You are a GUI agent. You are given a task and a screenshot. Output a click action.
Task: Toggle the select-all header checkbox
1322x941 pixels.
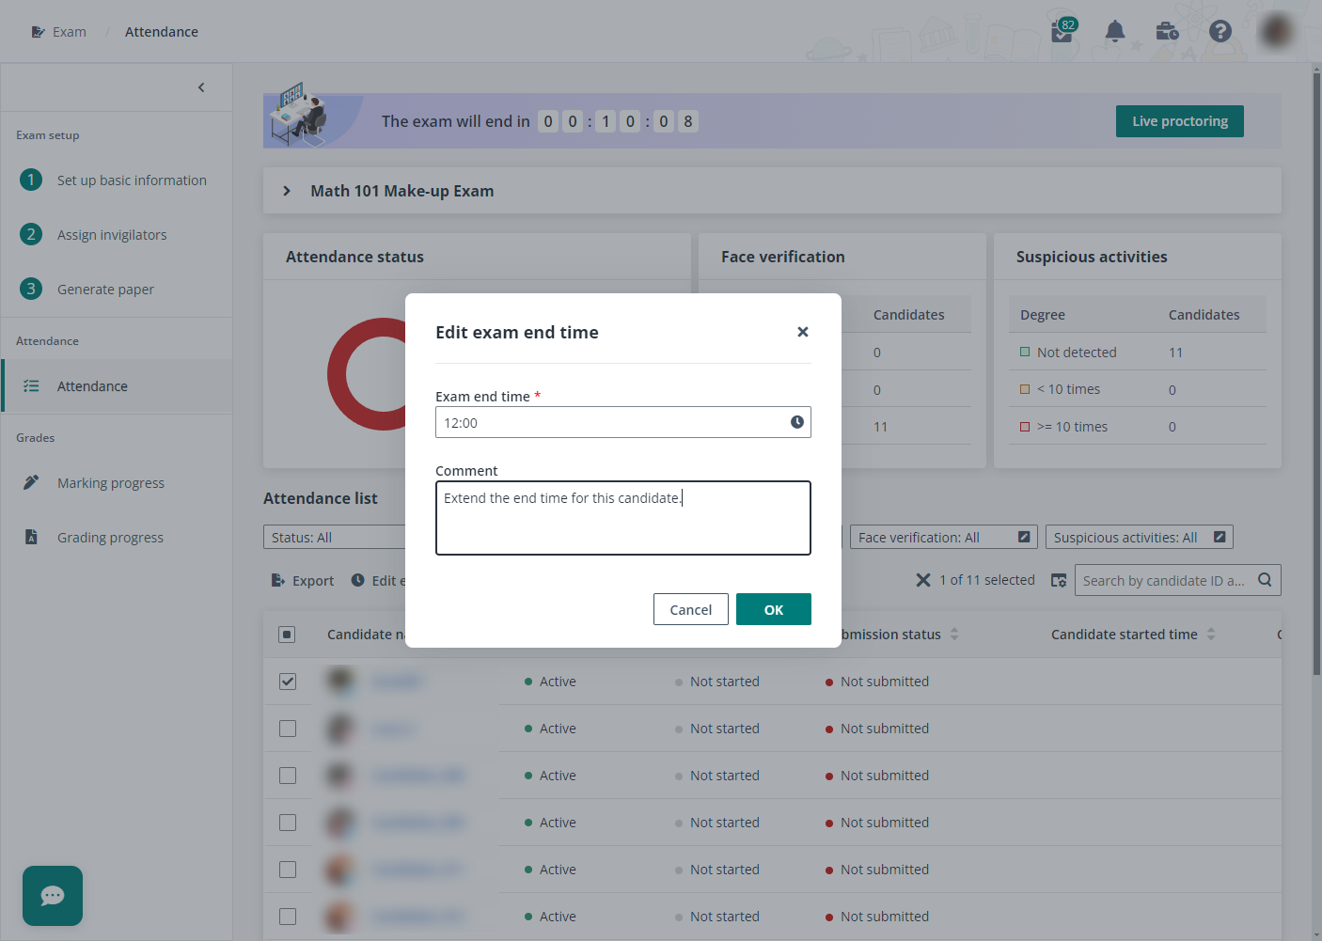[x=288, y=635]
